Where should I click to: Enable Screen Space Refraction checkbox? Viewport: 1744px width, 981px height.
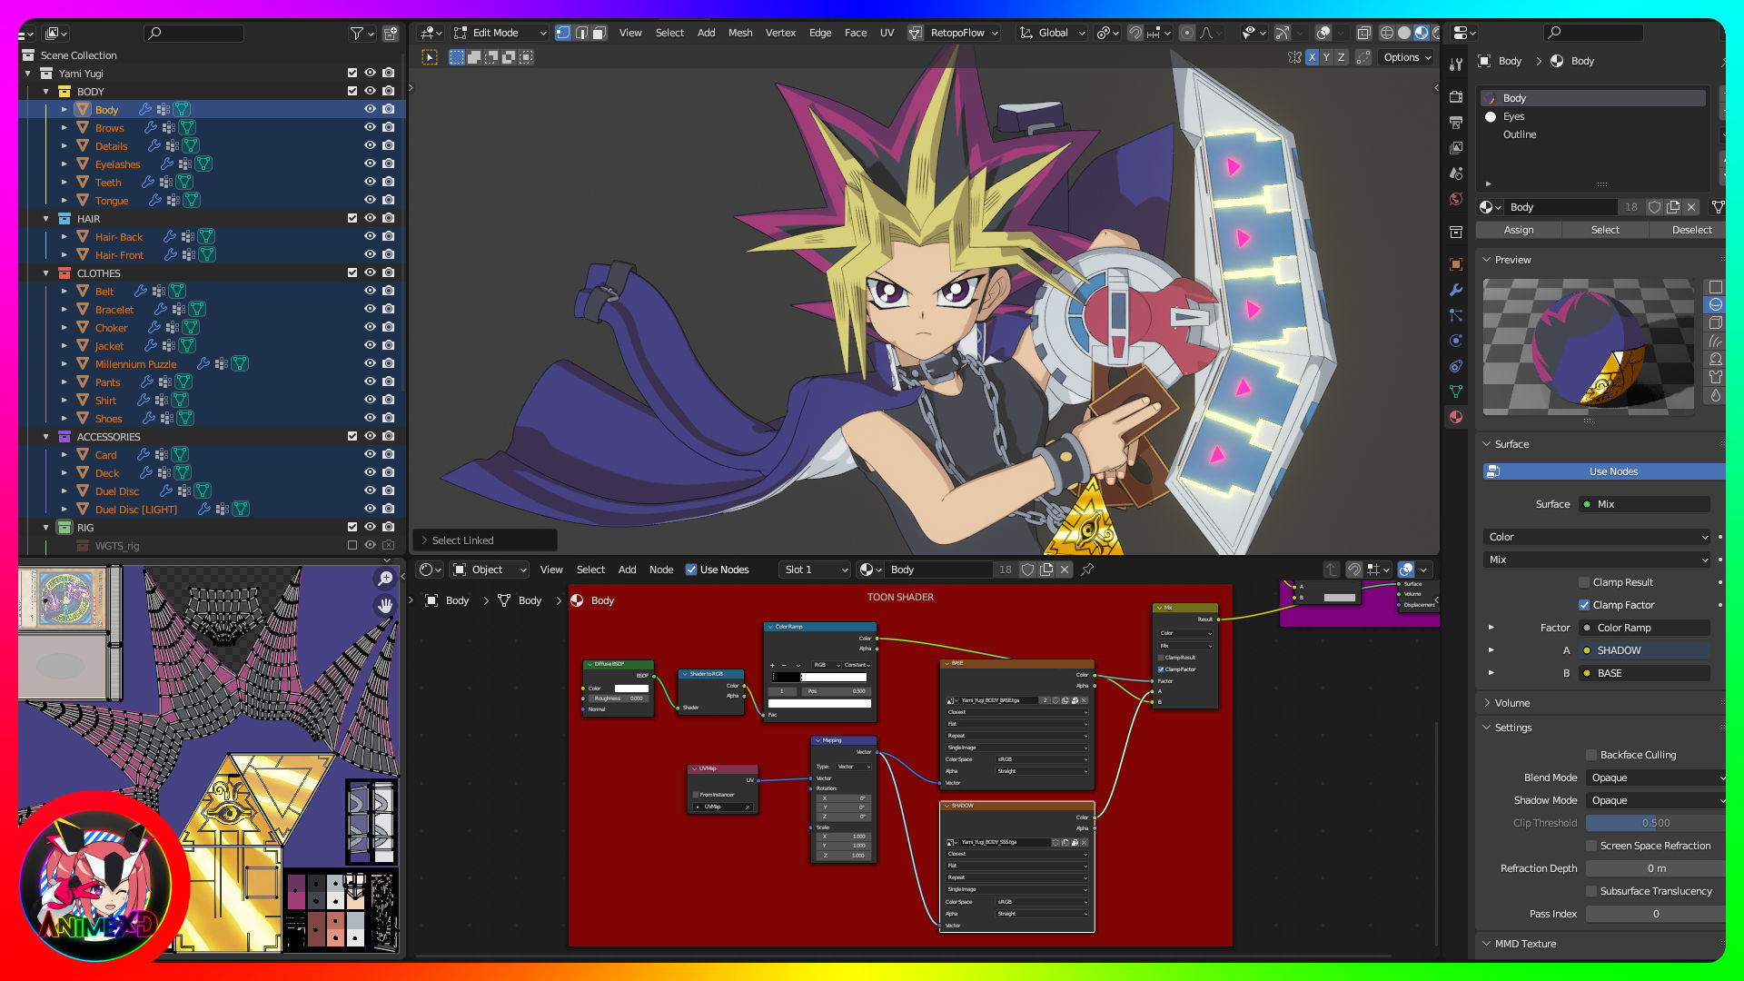(1591, 846)
